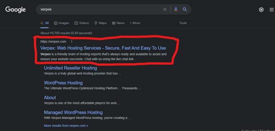Screen dimensions: 275x131
Task: Click text 'Verpex is one of the most affordable players'
Action: click(x=82, y=103)
